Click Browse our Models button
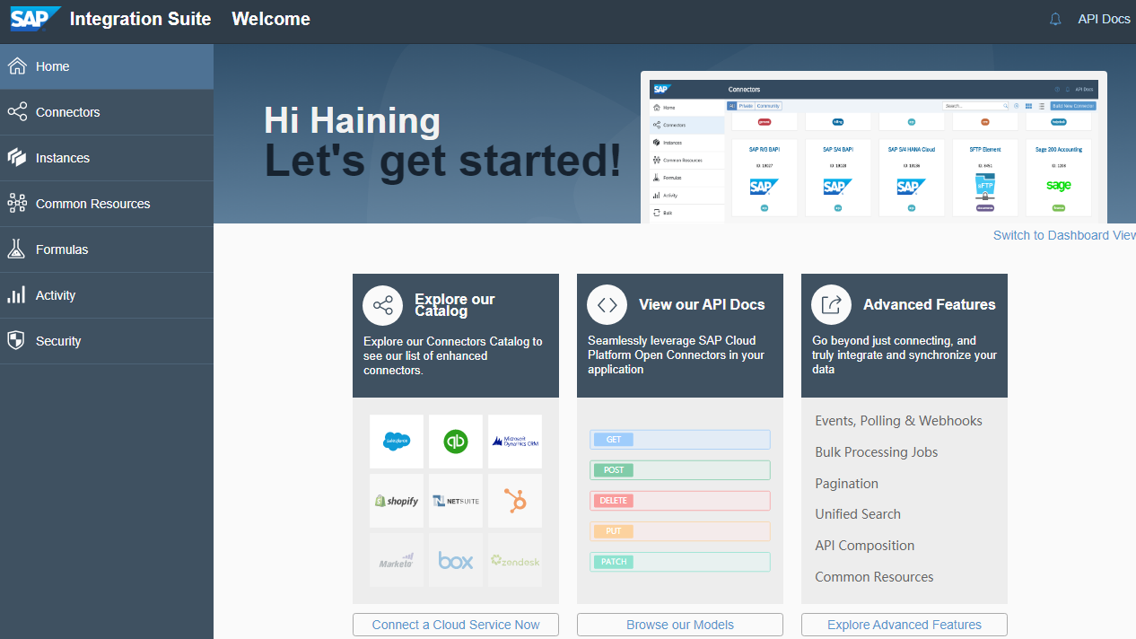The image size is (1136, 639). pos(680,625)
